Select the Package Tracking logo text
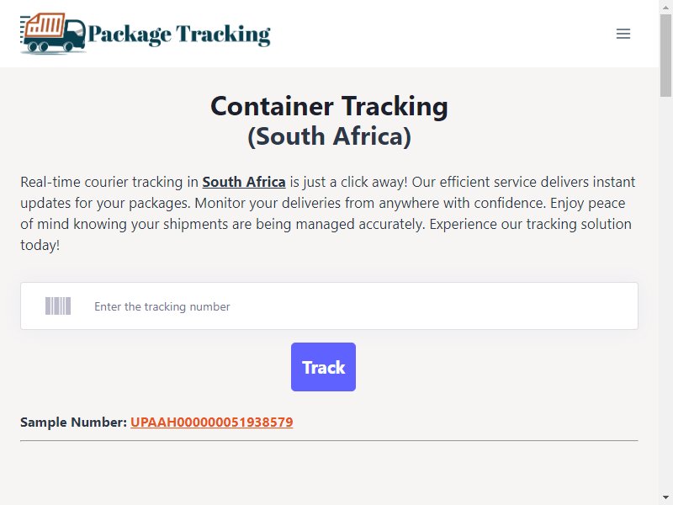Viewport: 673px width, 505px height. coord(179,35)
